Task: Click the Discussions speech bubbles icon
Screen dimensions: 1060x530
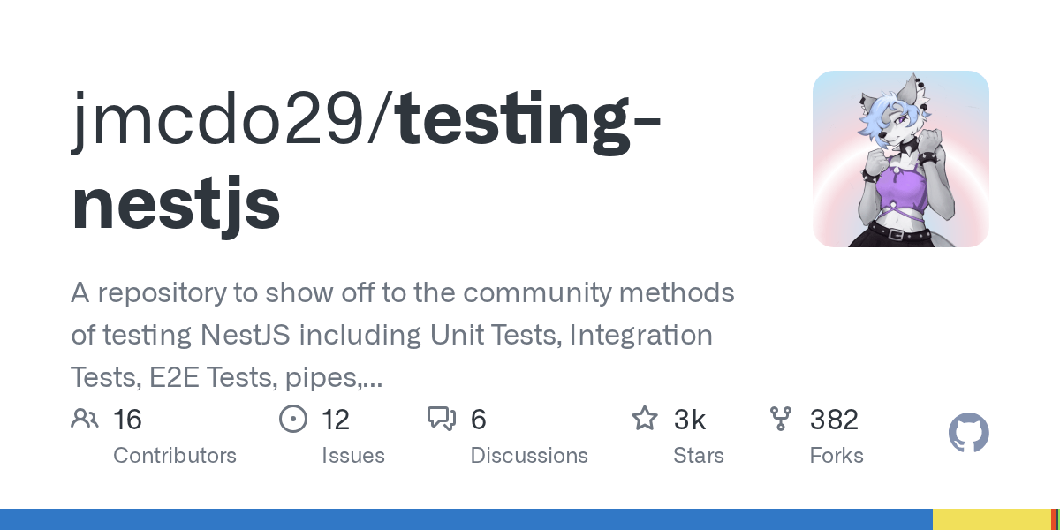Action: [x=442, y=419]
